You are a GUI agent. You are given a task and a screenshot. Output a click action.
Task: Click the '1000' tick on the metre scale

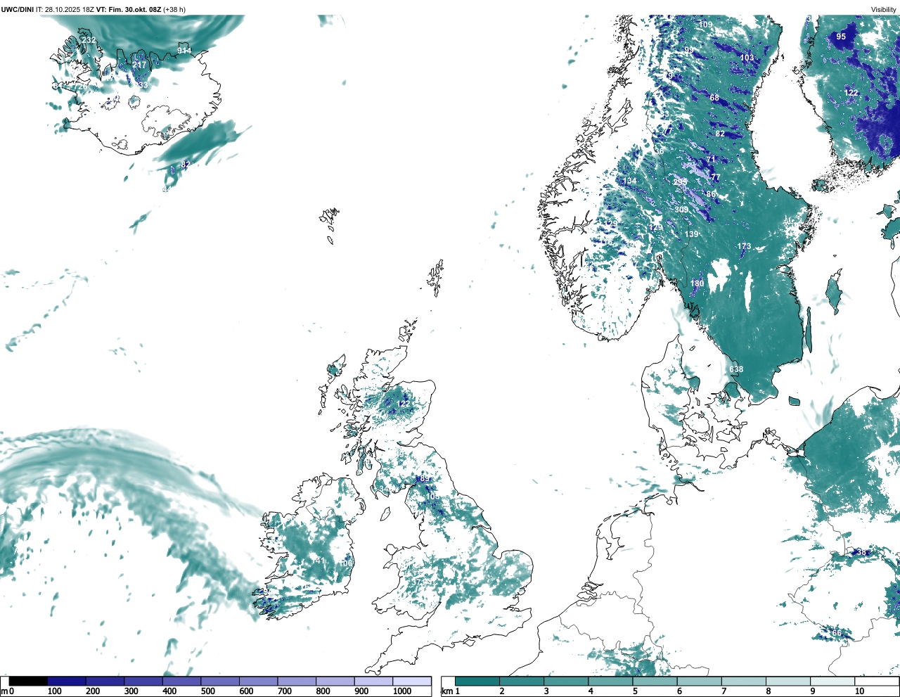(402, 691)
